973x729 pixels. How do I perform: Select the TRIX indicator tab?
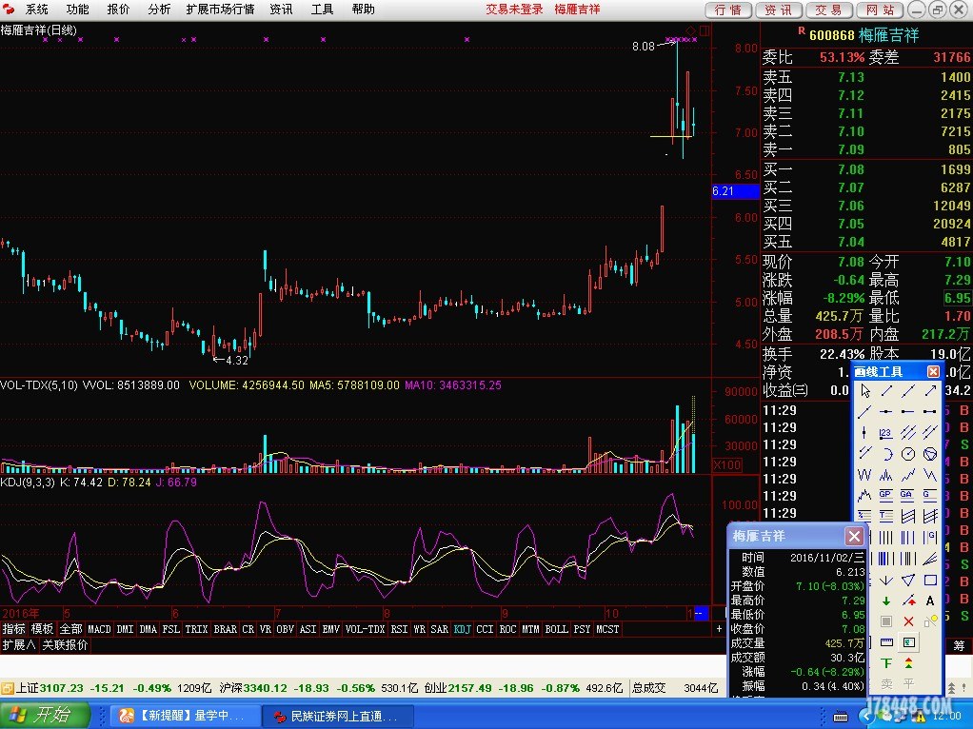pyautogui.click(x=196, y=629)
